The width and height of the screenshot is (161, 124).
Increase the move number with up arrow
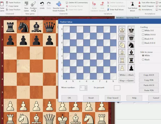(x=86, y=87)
